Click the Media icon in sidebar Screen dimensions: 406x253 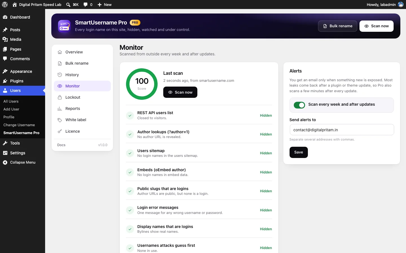(x=5, y=39)
